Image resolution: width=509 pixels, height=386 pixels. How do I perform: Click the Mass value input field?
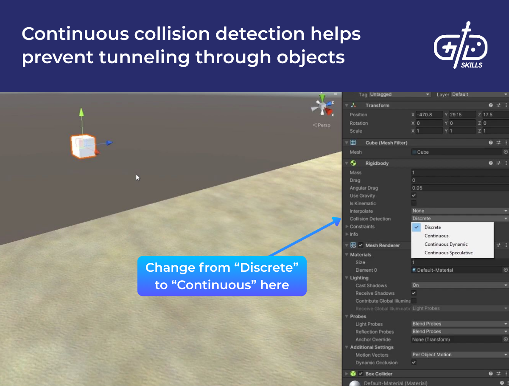458,172
